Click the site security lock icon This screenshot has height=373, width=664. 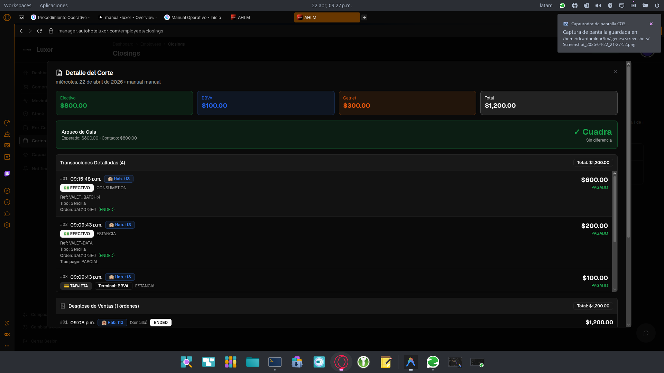pos(51,31)
